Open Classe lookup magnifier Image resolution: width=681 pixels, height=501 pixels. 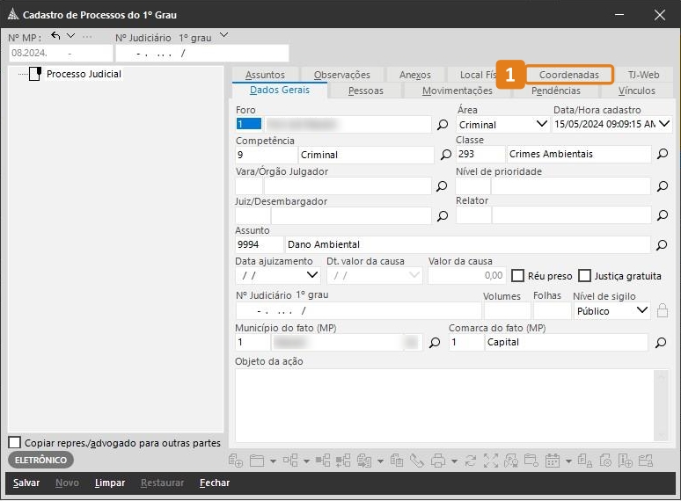[663, 154]
